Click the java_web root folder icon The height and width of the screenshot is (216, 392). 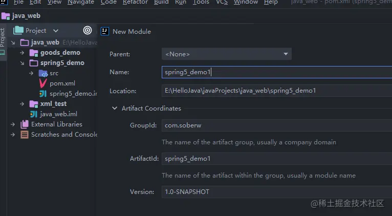click(25, 42)
